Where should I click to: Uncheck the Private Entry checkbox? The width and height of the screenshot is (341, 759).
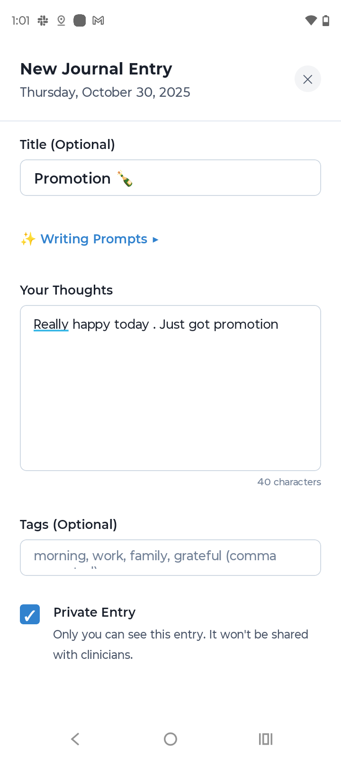[30, 614]
